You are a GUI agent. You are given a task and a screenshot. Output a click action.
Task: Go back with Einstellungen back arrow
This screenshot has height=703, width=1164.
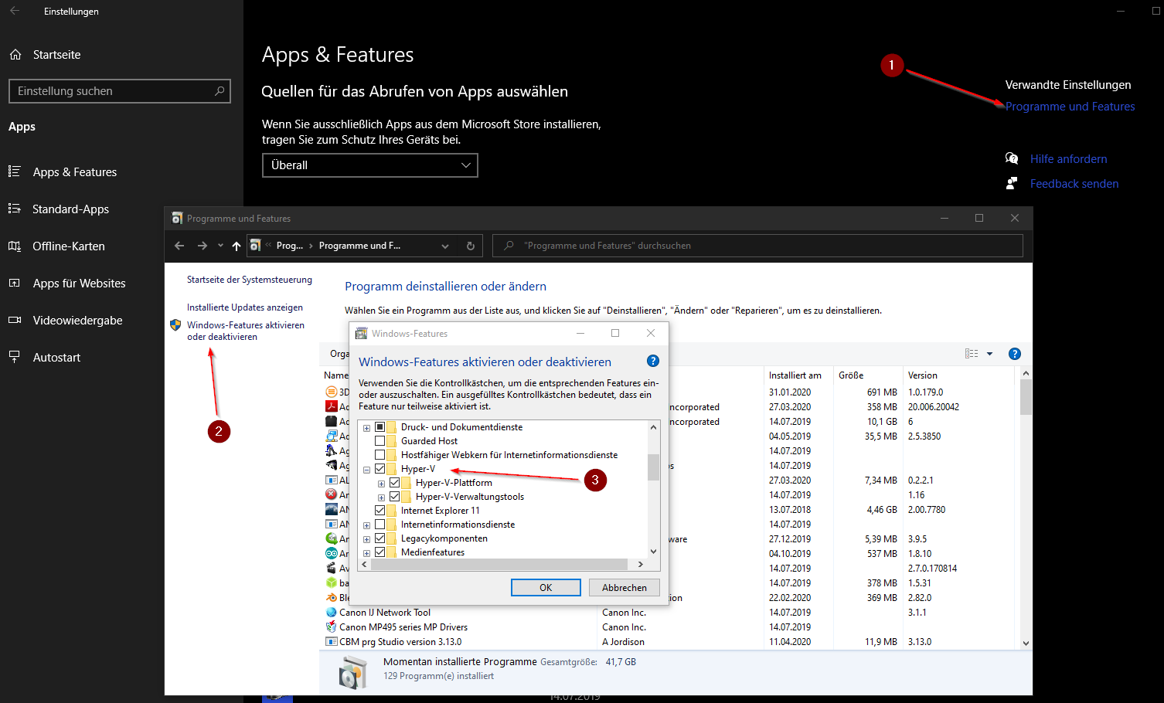click(15, 12)
